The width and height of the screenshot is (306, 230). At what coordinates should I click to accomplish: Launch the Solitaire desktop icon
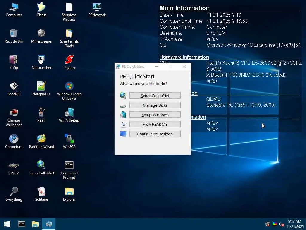[41, 194]
